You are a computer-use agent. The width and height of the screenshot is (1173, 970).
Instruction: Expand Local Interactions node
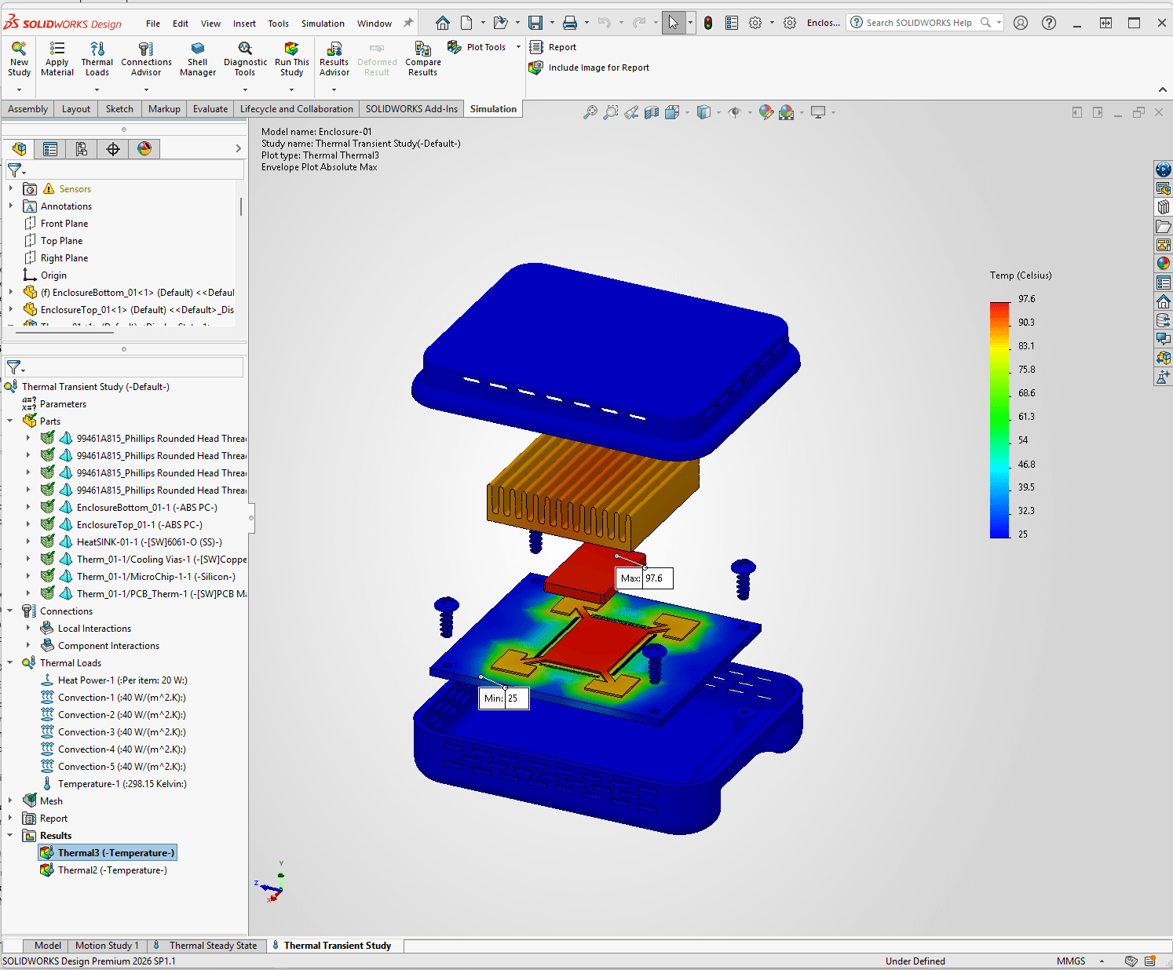pyautogui.click(x=28, y=628)
